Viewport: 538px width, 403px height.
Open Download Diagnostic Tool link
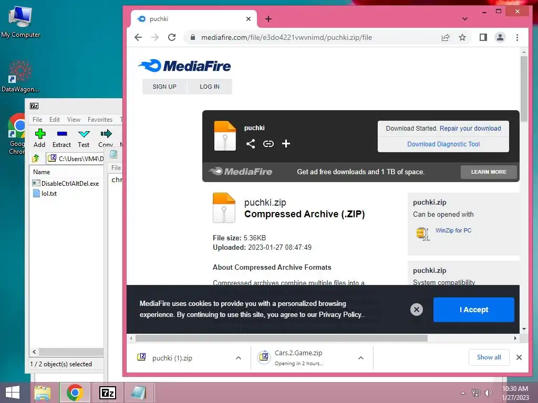coord(443,144)
